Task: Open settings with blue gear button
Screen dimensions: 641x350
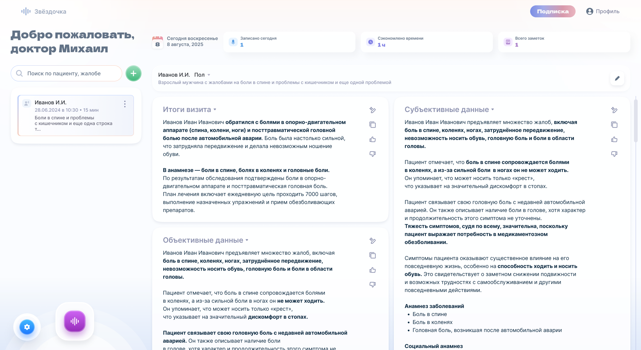Action: (27, 327)
